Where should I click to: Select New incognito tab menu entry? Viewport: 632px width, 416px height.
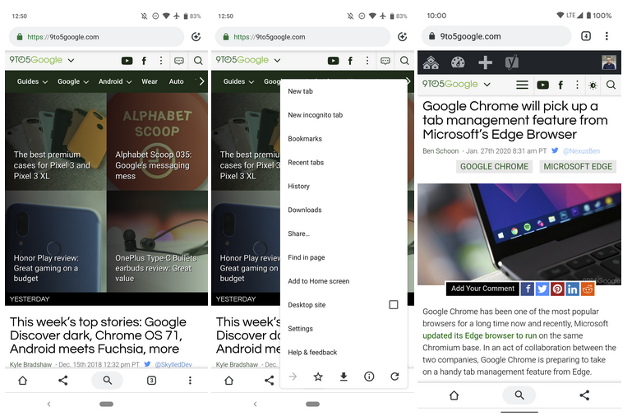coord(315,115)
